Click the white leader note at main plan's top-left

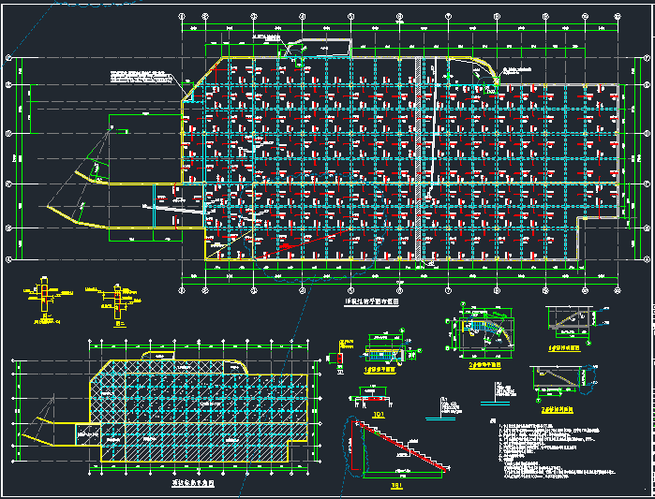[x=141, y=77]
